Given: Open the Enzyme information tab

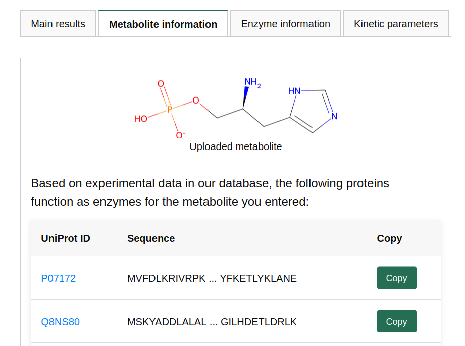Looking at the screenshot, I should (x=285, y=24).
